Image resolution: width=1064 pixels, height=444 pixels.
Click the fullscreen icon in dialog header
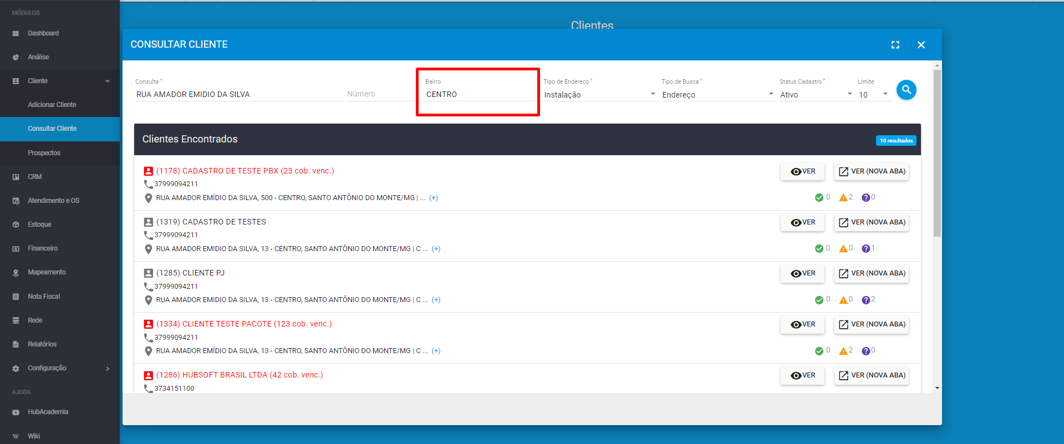point(895,45)
